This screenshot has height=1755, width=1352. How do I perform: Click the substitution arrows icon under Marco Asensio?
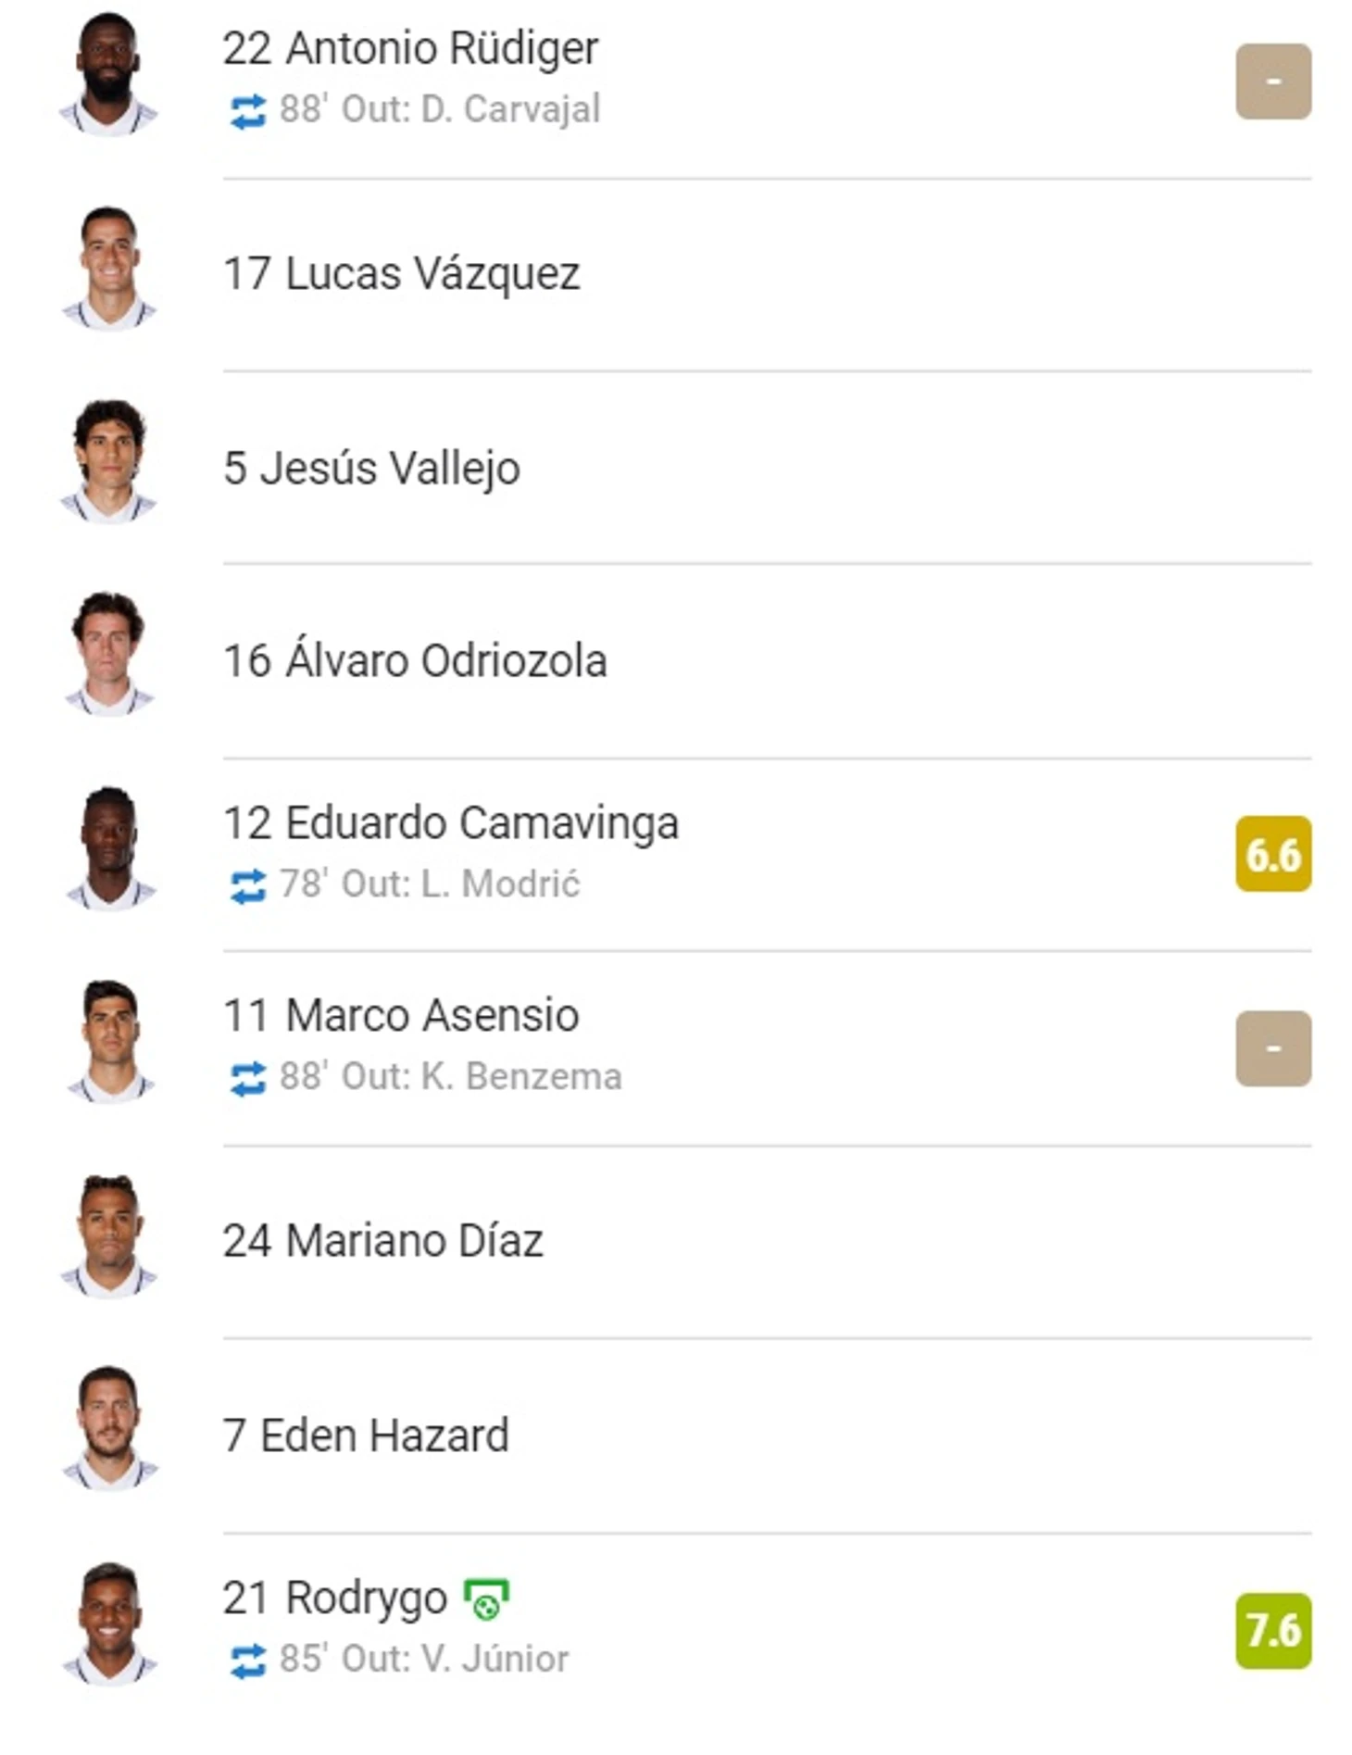click(247, 1079)
